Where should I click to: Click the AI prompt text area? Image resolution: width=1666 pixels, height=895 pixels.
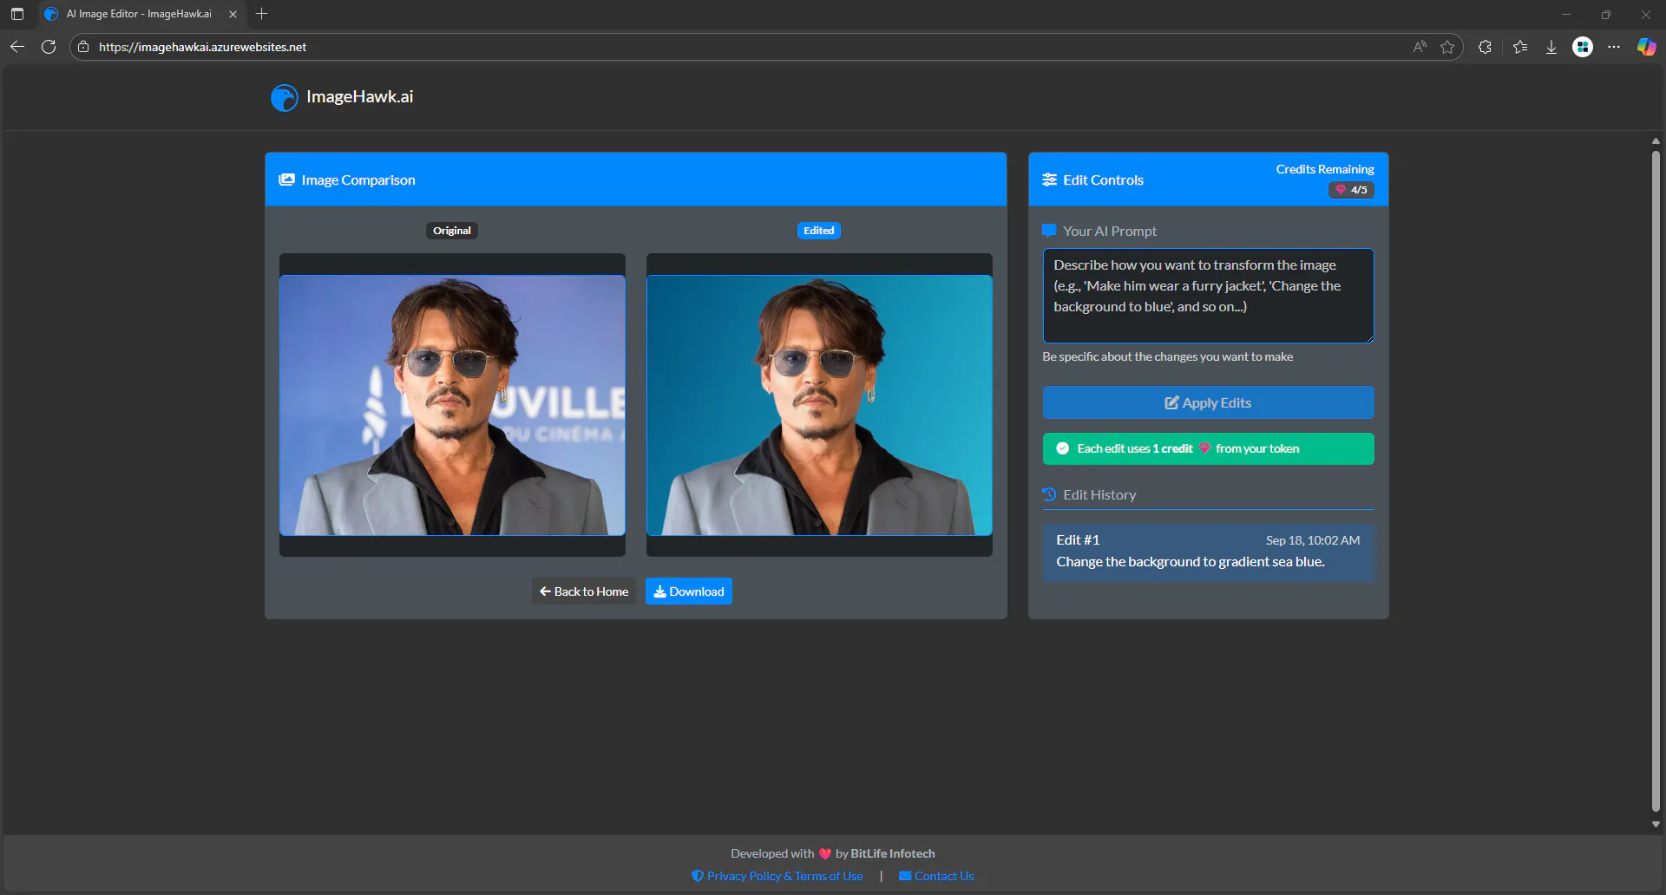[1208, 296]
